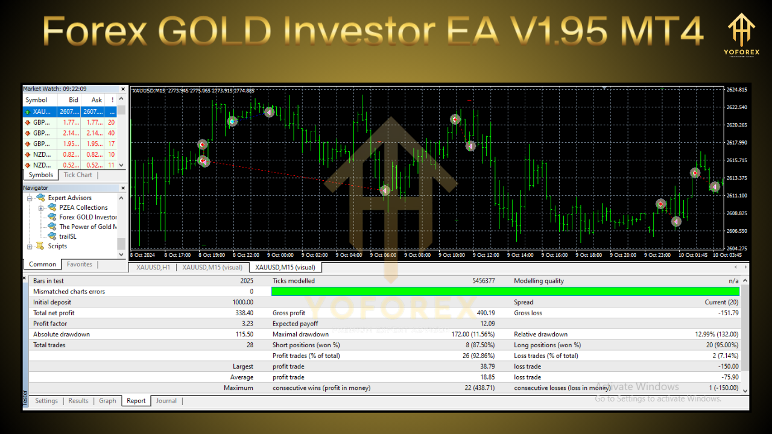This screenshot has height=434, width=772.
Task: Click Market Watch scrollbar up arrow
Action: coord(121,100)
